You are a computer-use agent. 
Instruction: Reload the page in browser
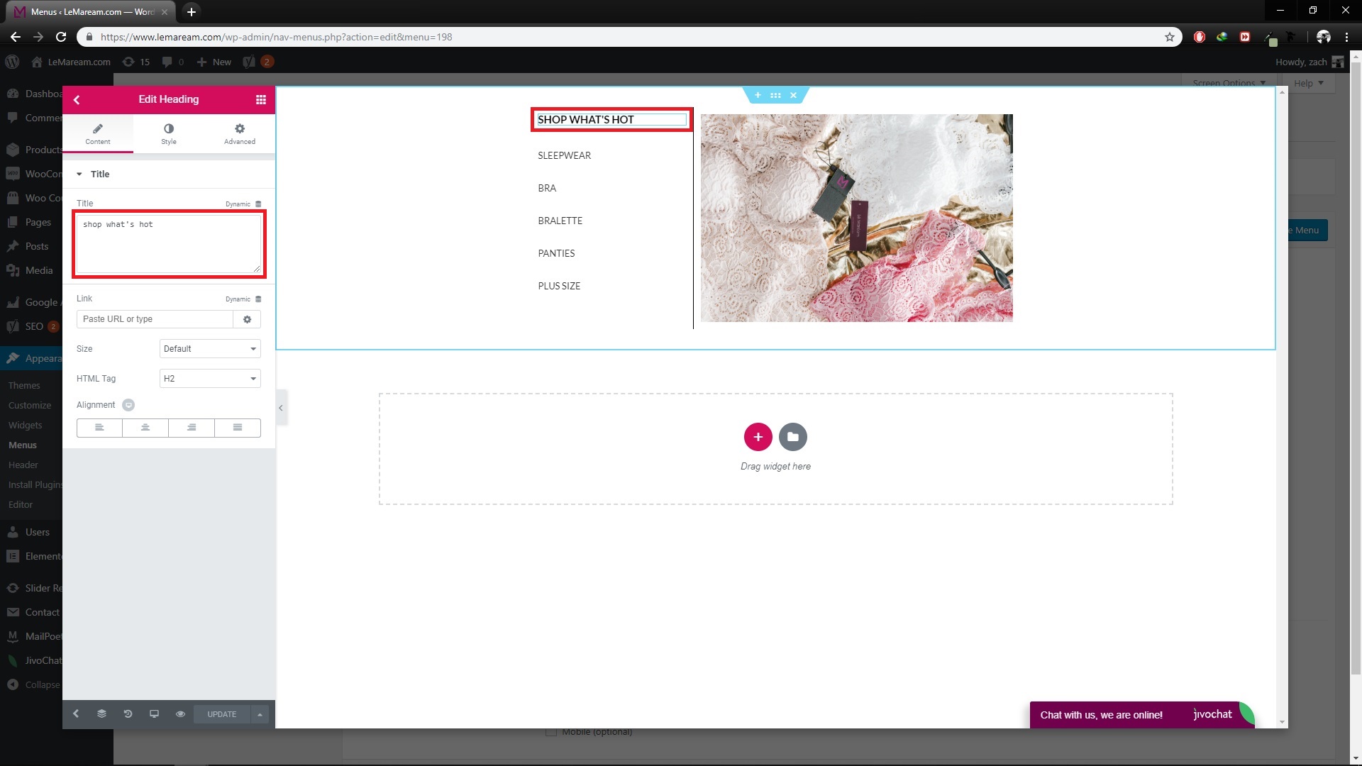coord(61,37)
